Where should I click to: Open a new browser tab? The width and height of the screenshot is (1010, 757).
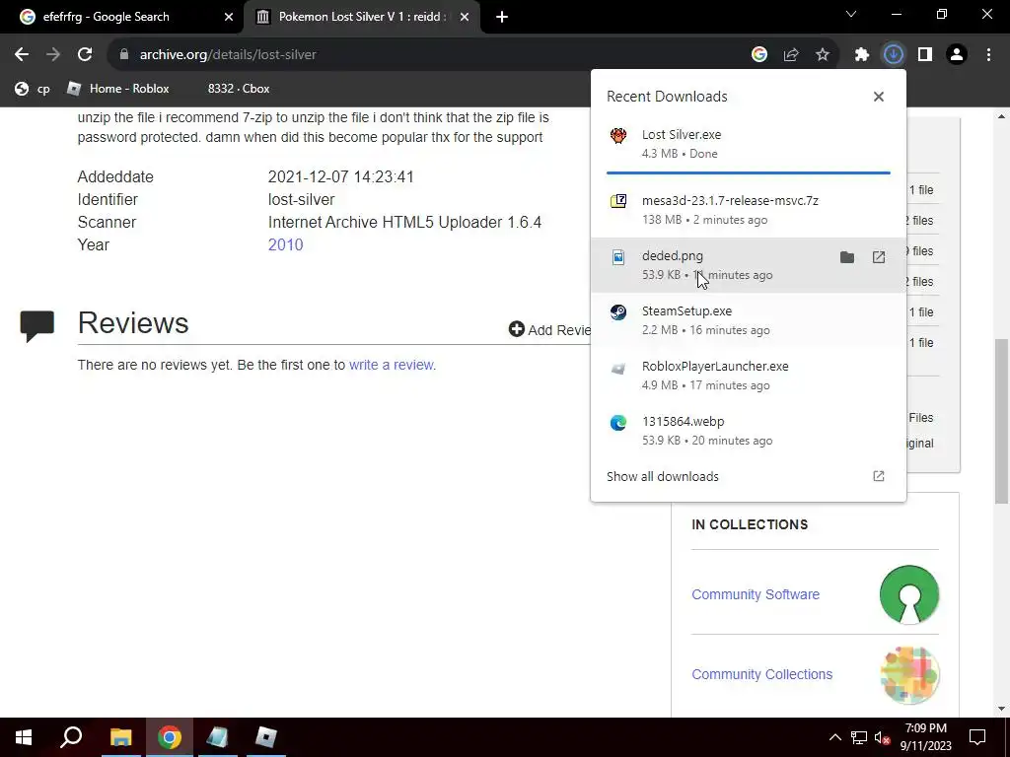(502, 18)
